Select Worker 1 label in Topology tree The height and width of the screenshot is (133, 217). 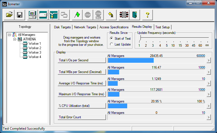pyautogui.click(x=35, y=44)
